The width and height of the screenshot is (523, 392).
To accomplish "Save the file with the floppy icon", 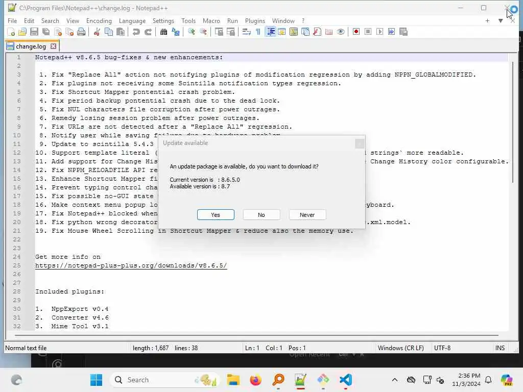I will click(x=34, y=32).
